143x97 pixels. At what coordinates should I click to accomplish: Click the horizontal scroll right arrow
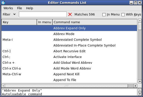coord(135,86)
